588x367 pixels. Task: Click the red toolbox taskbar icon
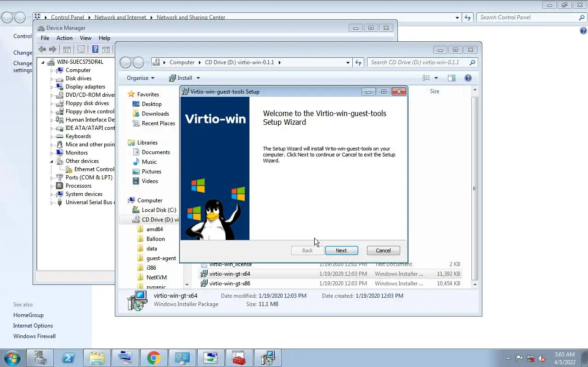click(238, 358)
